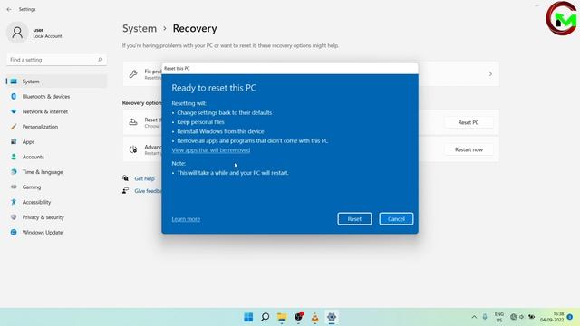Open the Get help link
580x326 pixels.
(x=145, y=178)
